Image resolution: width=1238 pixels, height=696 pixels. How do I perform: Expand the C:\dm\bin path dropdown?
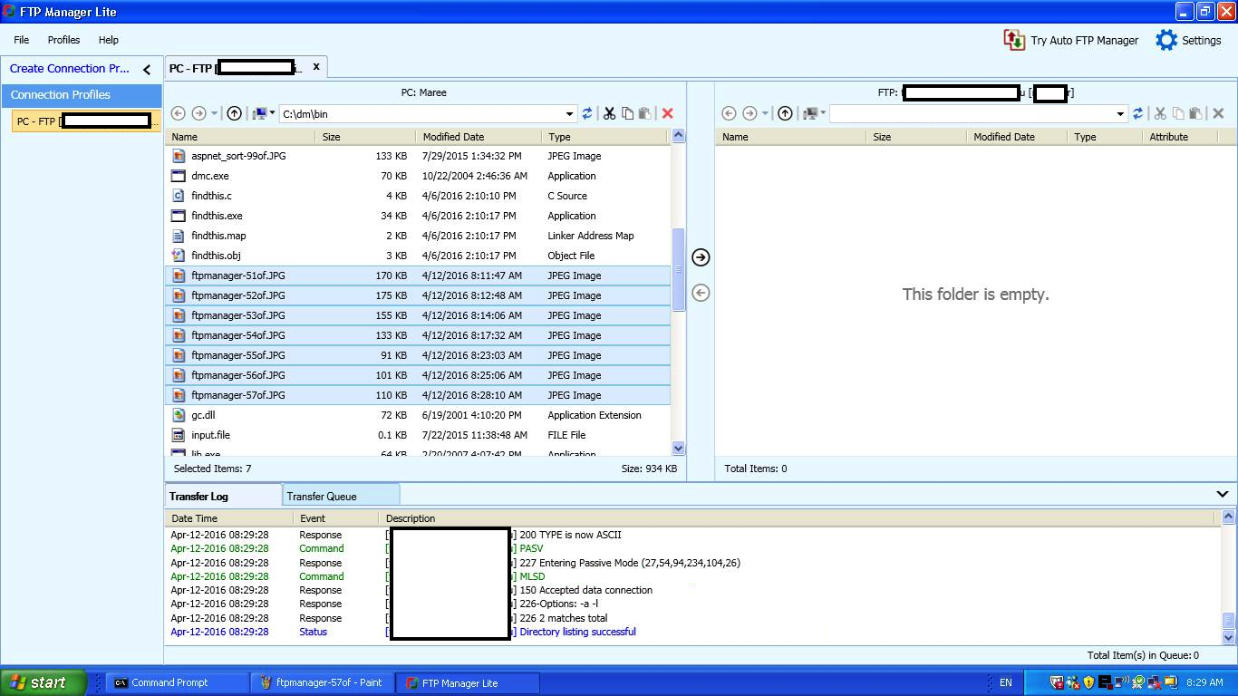tap(569, 114)
